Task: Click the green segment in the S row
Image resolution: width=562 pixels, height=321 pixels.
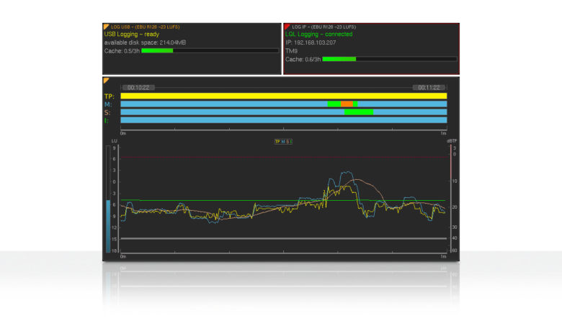Action: (358, 112)
